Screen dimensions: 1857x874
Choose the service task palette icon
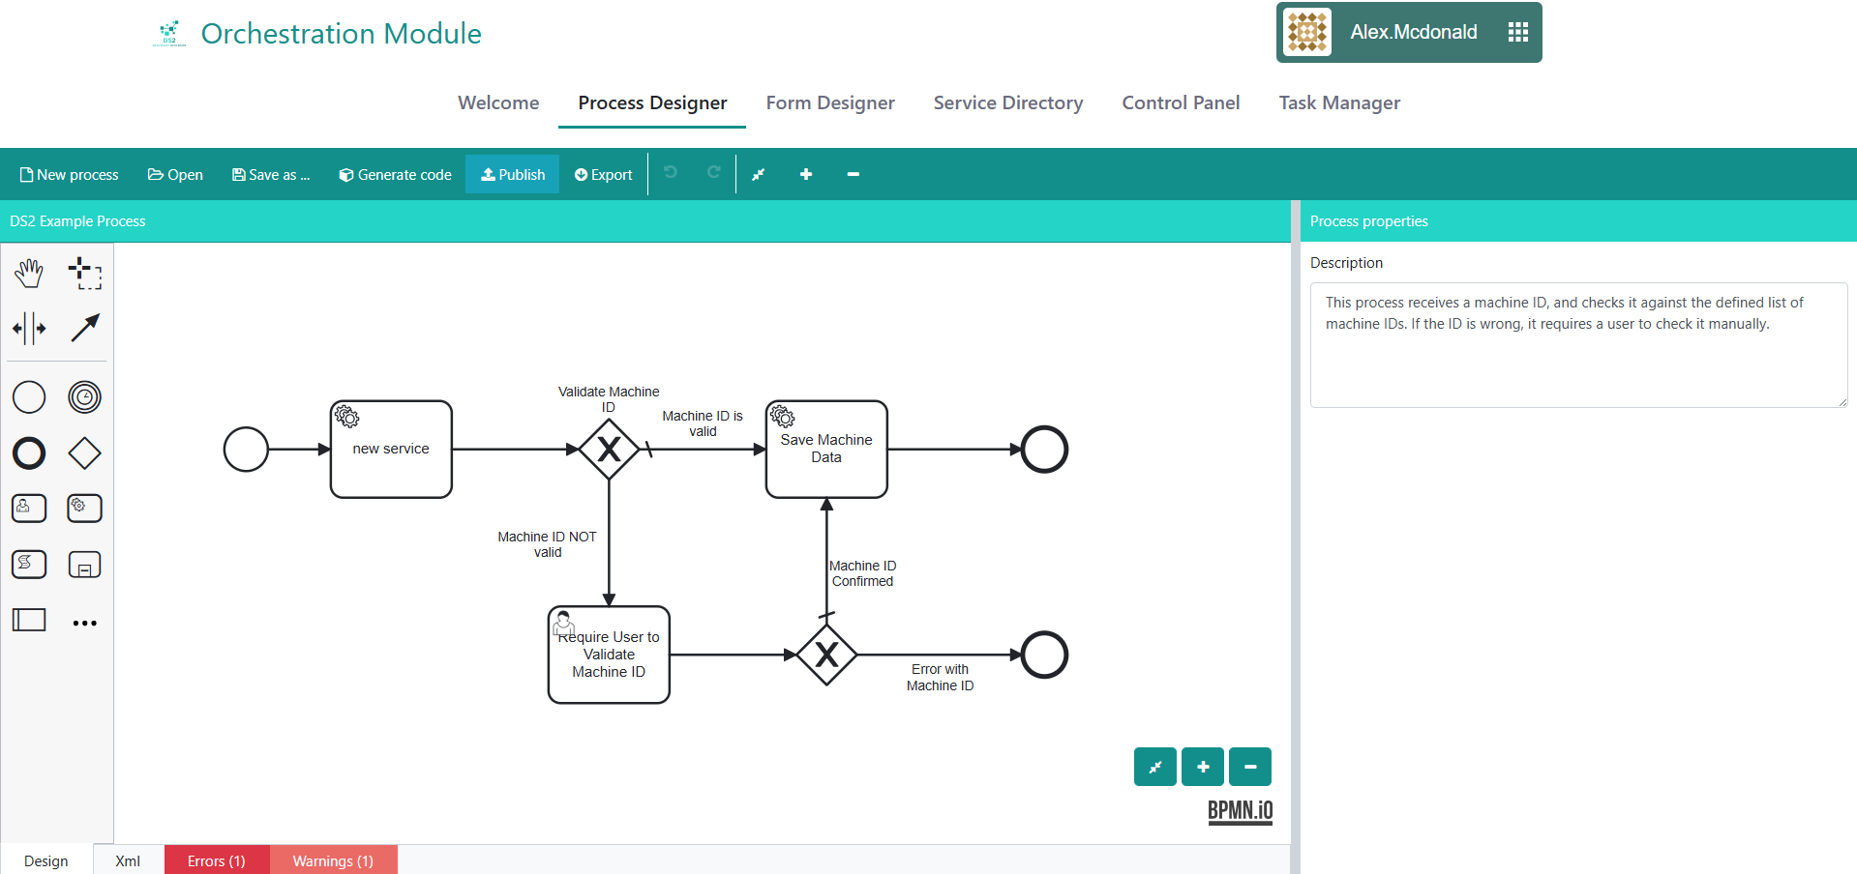pyautogui.click(x=85, y=509)
